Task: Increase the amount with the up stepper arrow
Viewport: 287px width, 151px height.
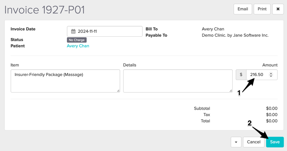Action: (x=271, y=73)
